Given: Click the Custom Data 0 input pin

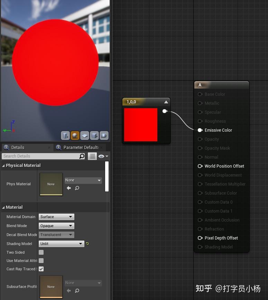Looking at the screenshot, I should [200, 202].
